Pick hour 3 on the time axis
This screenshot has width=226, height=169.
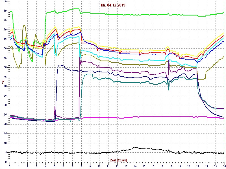coord(36,166)
